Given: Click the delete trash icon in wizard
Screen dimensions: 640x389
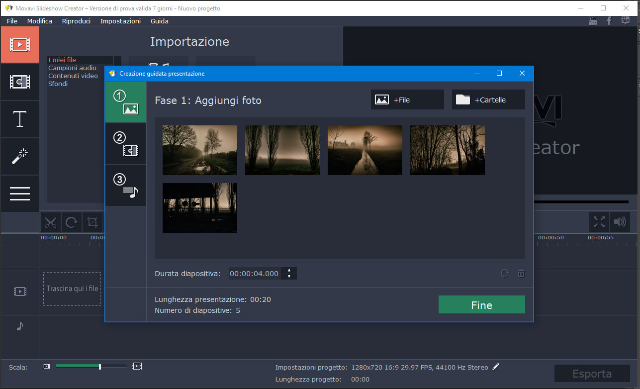Looking at the screenshot, I should point(521,274).
